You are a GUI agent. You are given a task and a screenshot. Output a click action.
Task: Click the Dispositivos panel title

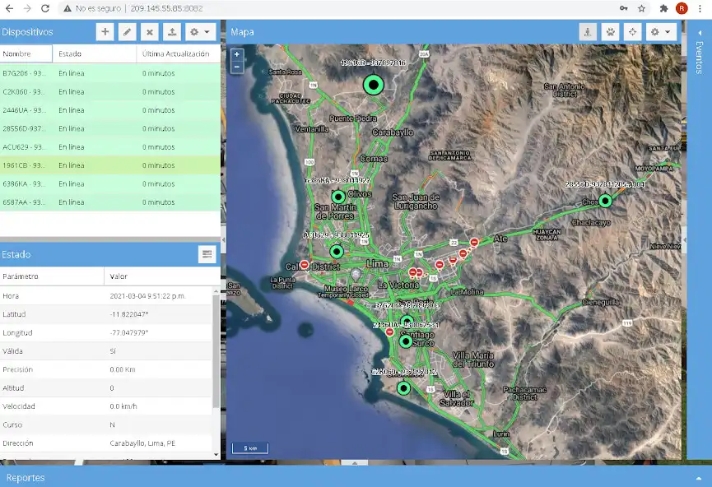point(27,32)
